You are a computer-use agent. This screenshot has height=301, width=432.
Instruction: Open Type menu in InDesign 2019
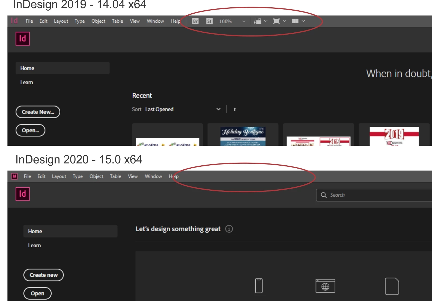pos(80,21)
